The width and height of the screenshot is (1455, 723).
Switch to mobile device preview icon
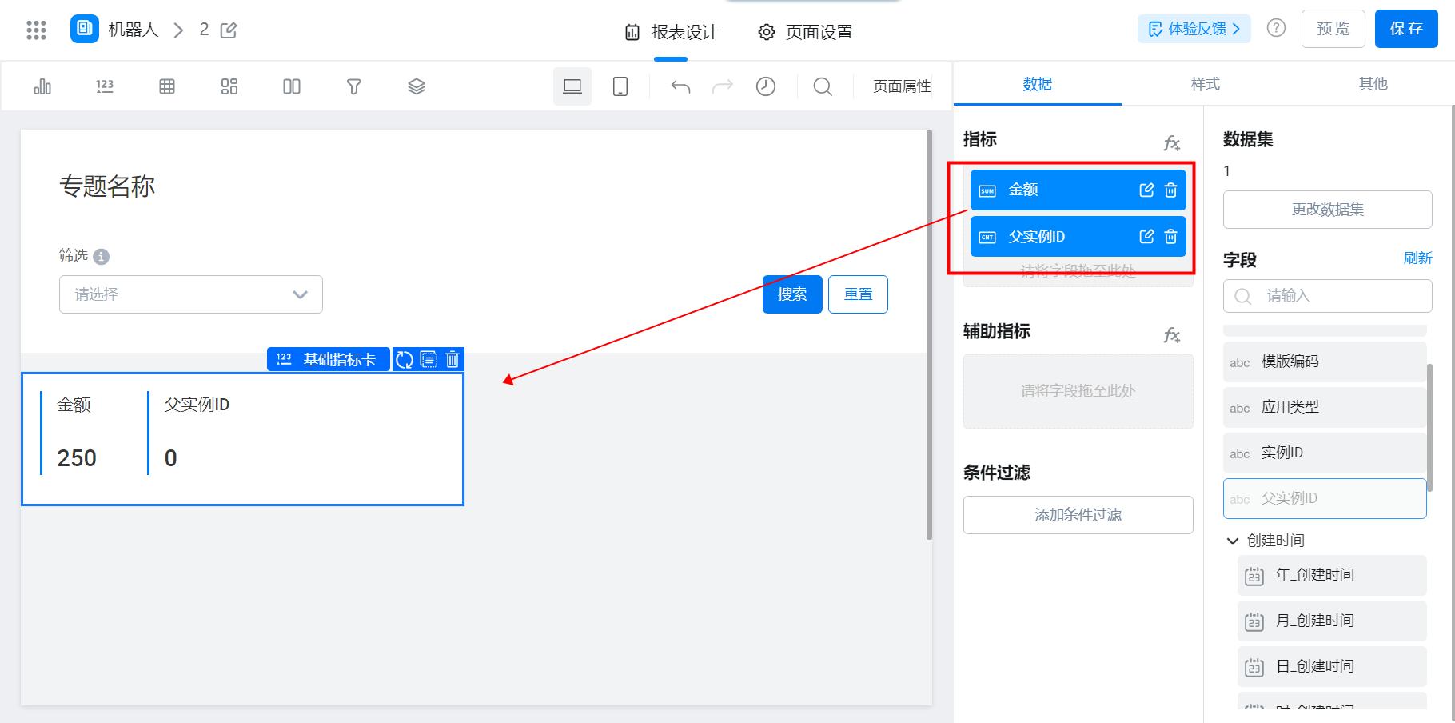pos(620,86)
